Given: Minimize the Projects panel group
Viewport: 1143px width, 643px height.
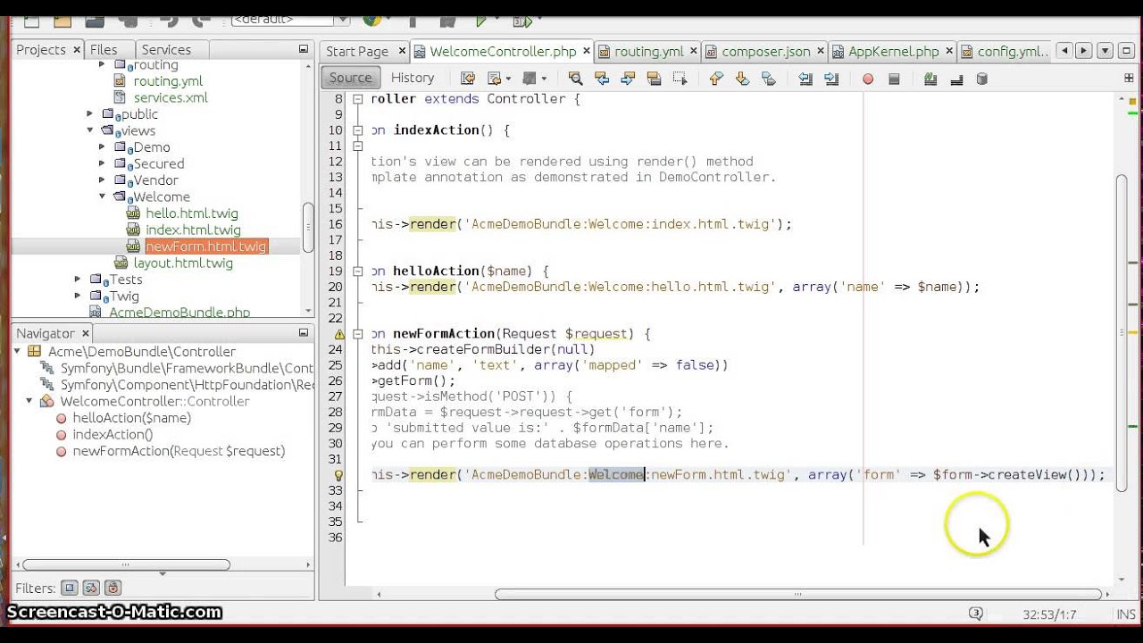Looking at the screenshot, I should [x=304, y=49].
